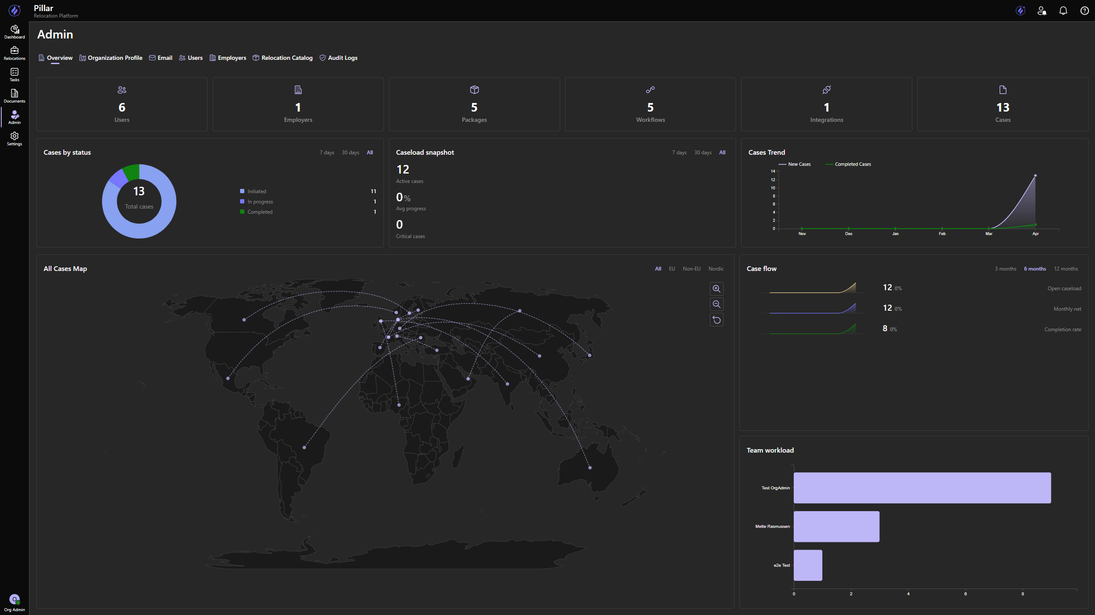Image resolution: width=1095 pixels, height=615 pixels.
Task: Set Case flow to 12 months
Action: point(1066,269)
